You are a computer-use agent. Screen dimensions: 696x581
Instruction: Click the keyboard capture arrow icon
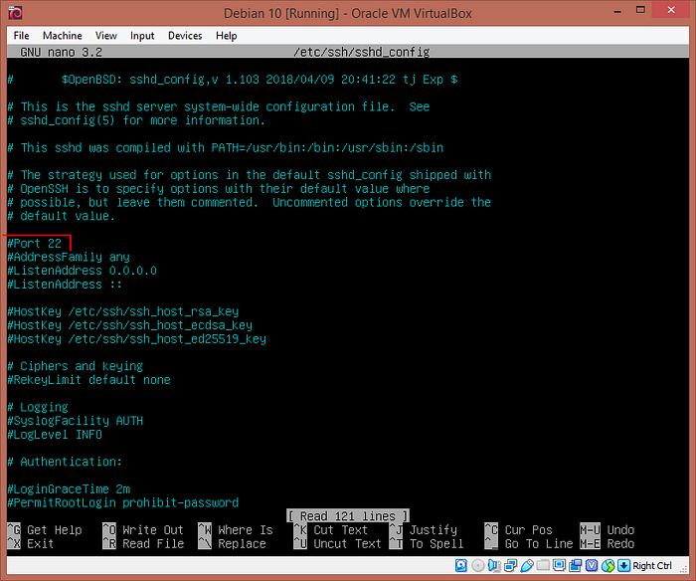[624, 565]
